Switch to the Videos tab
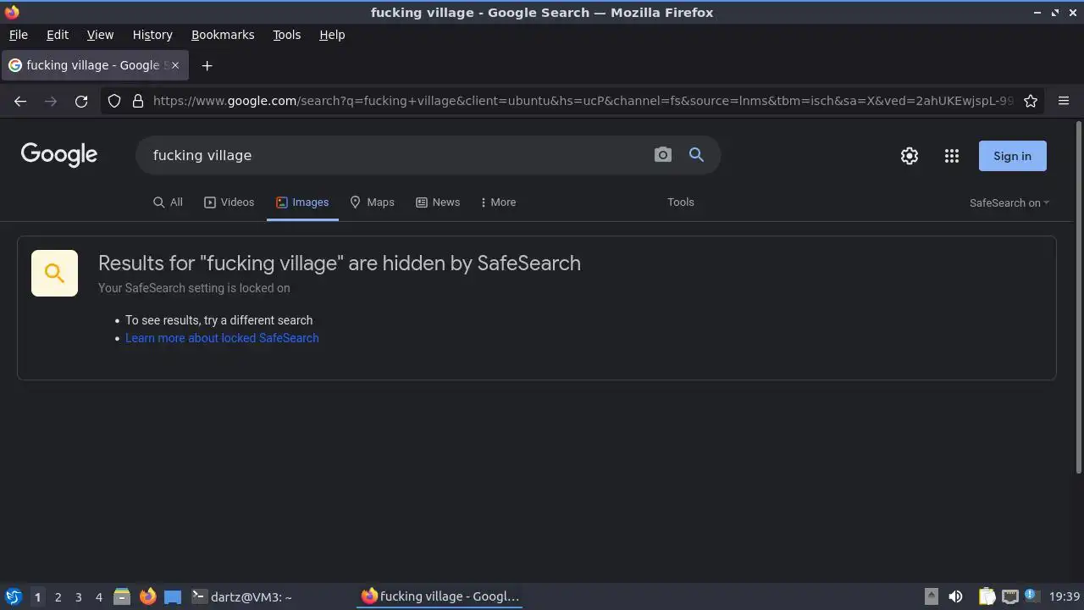 230,202
